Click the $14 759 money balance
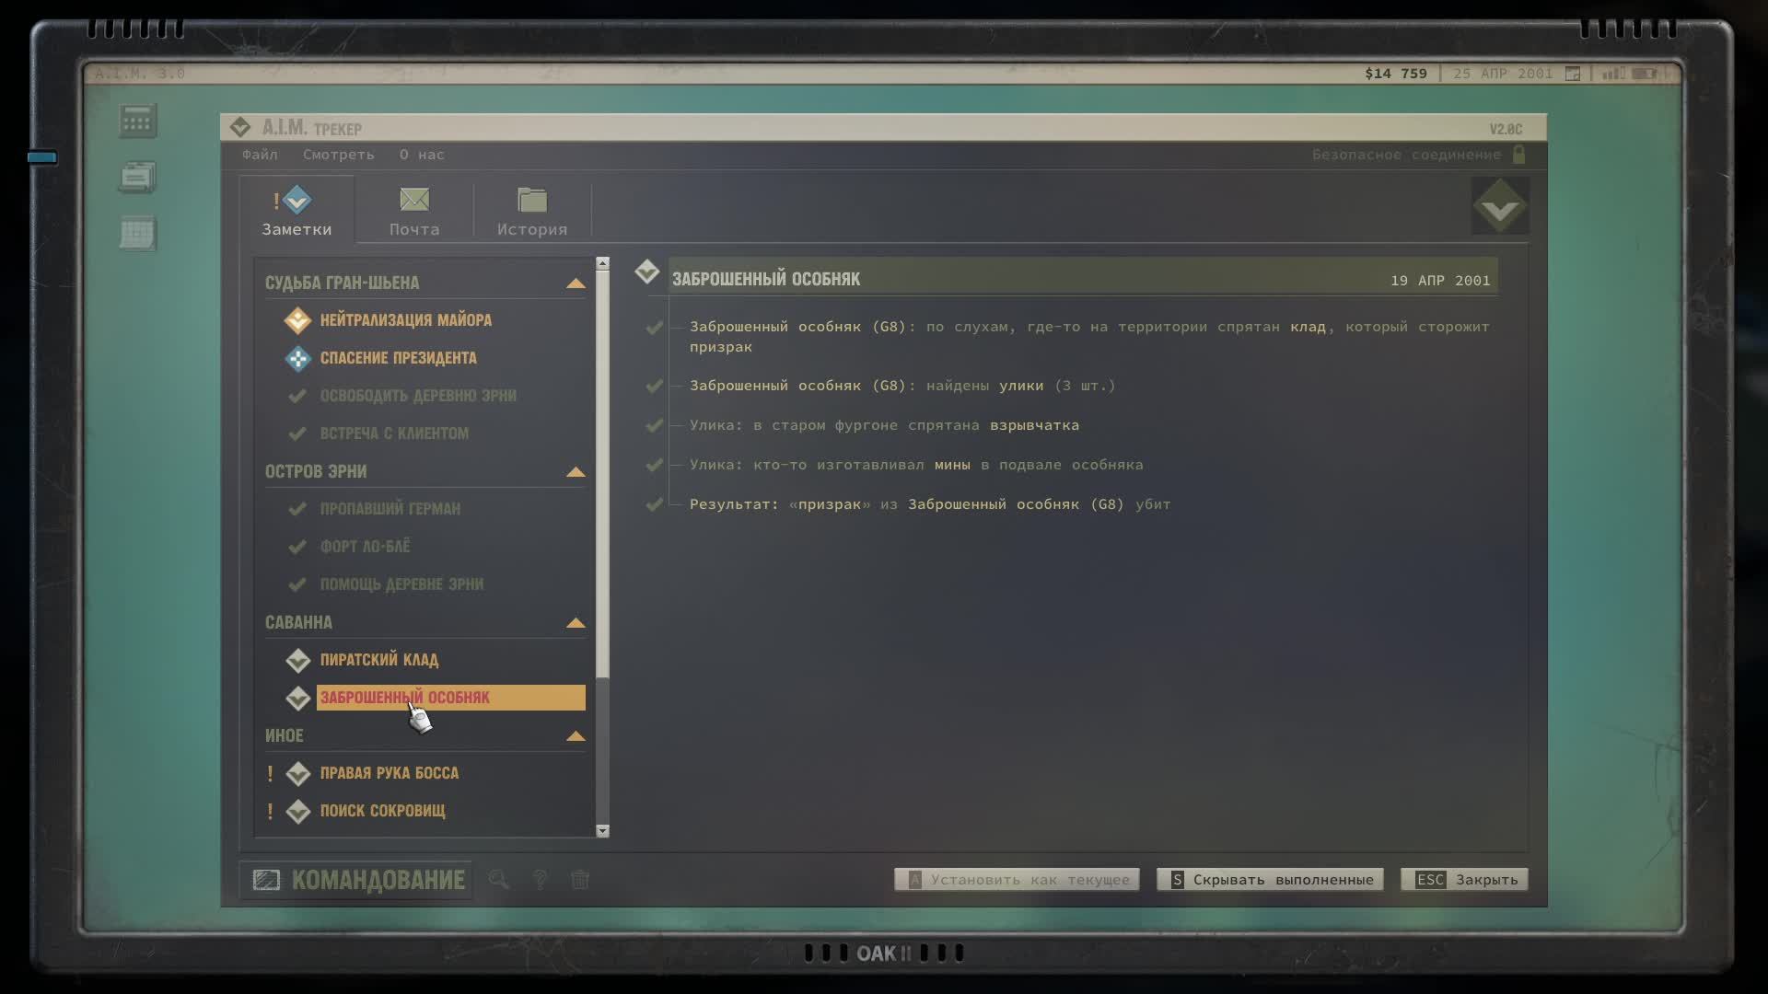This screenshot has height=994, width=1768. 1396,74
